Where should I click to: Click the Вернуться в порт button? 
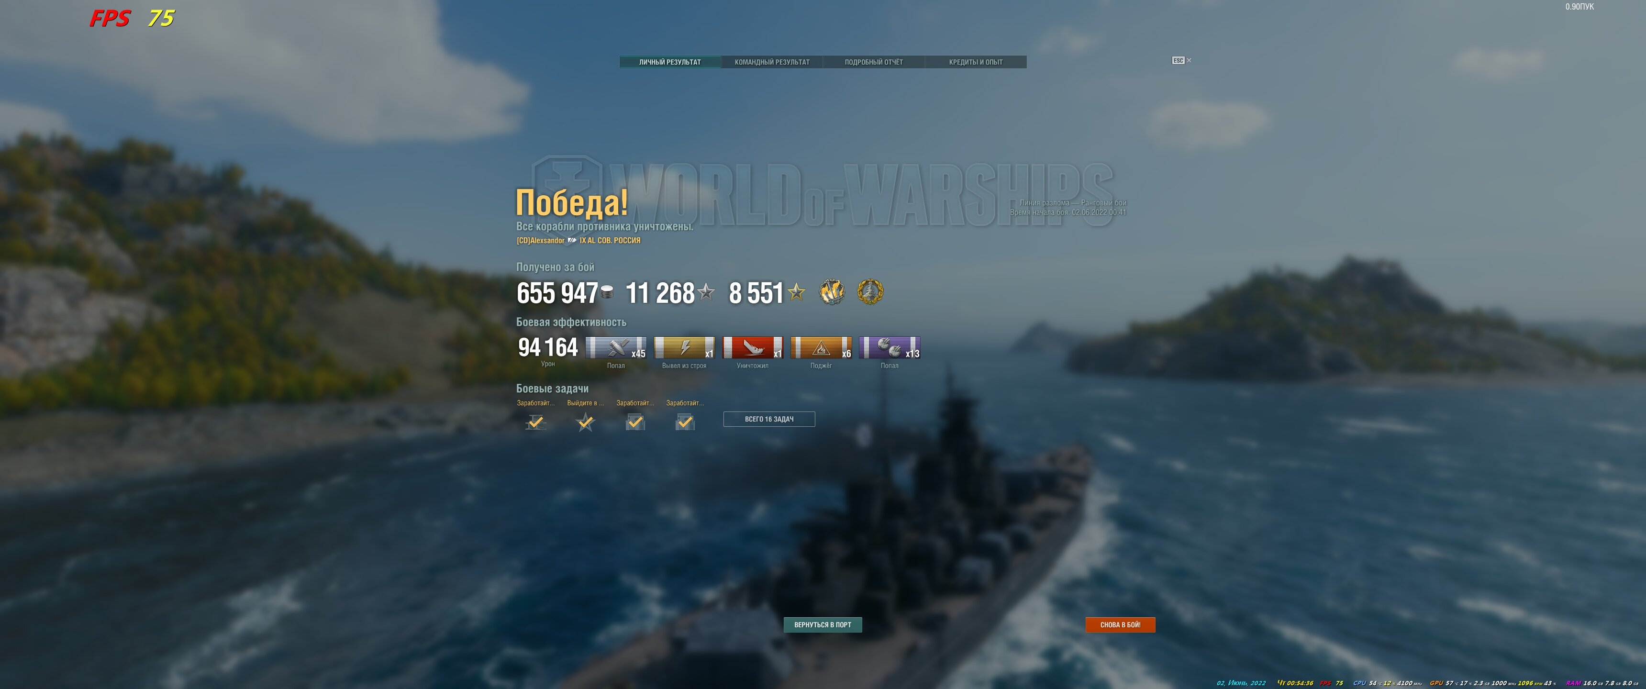[823, 624]
